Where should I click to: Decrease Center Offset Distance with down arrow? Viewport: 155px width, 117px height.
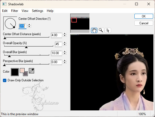(65, 36)
